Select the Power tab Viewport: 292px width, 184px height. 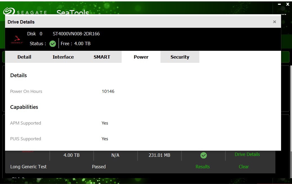[x=141, y=57]
